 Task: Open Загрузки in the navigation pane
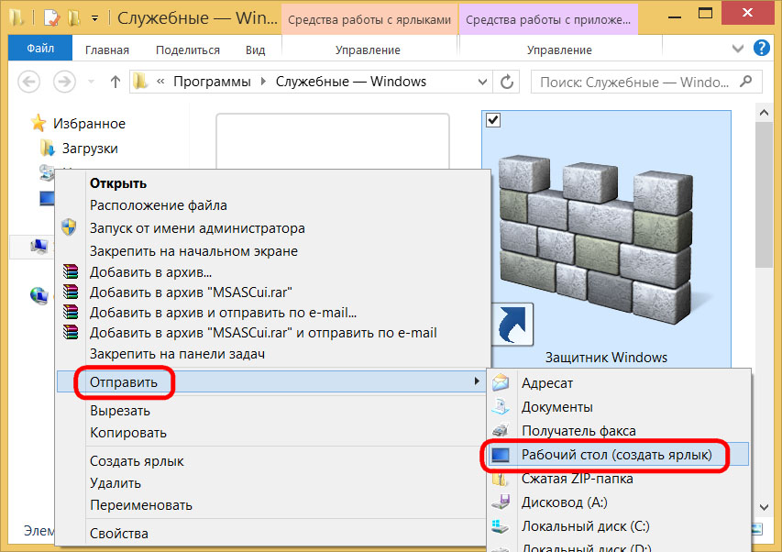90,149
